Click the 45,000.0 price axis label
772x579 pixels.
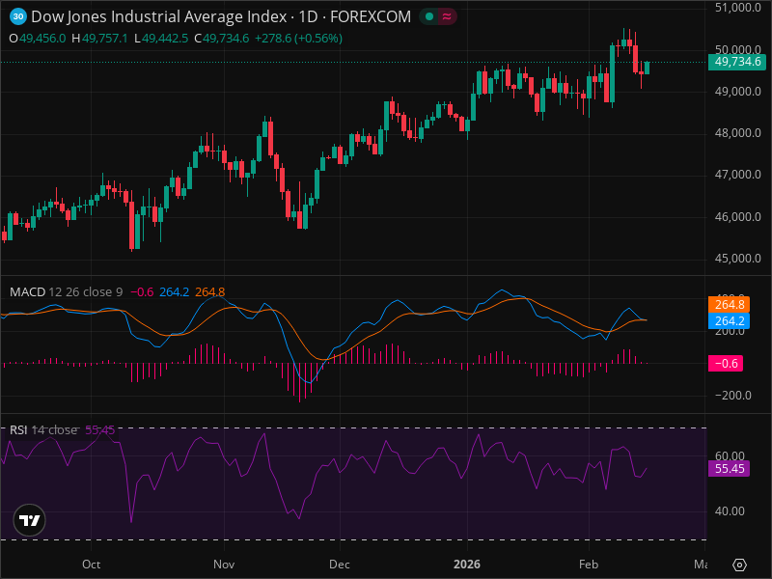[x=737, y=259]
